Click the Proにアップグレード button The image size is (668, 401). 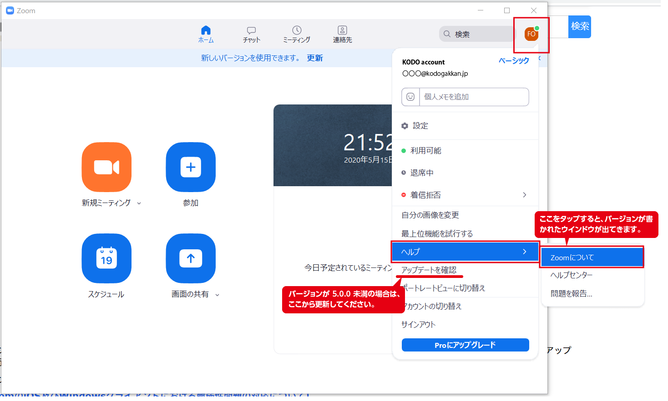point(465,345)
